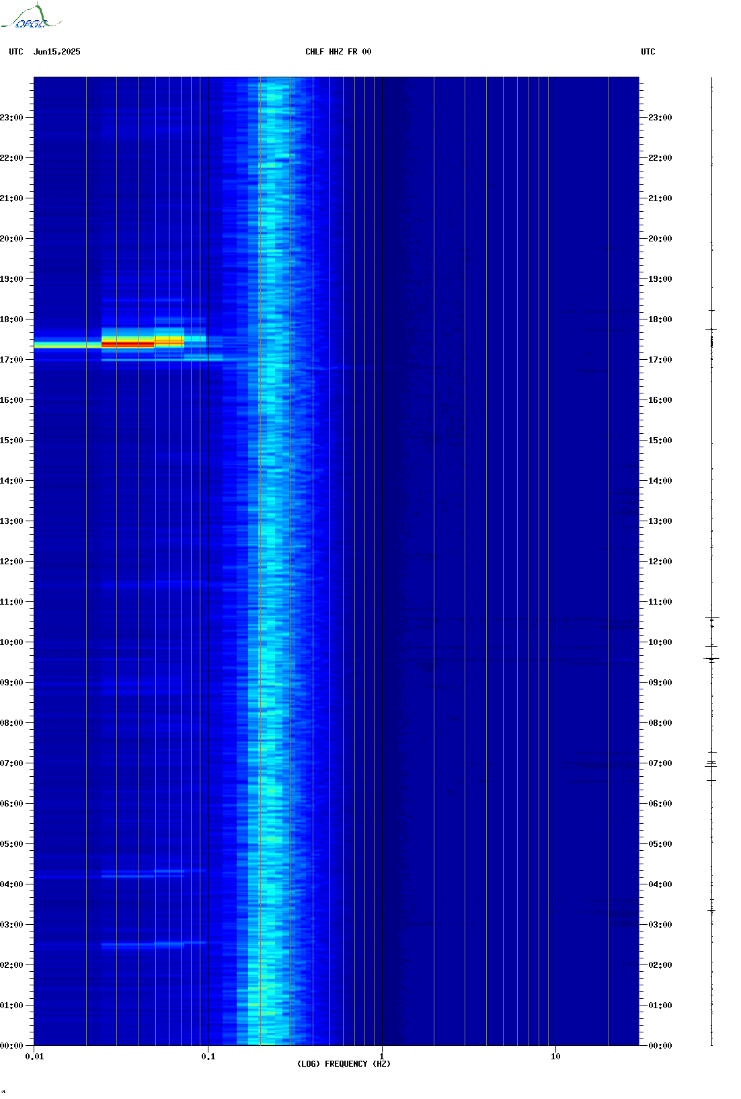Click '21:00' on the left time axis
Screen dimensions: 741x1099
point(11,198)
